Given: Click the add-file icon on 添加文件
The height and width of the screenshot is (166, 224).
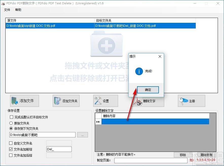Looking at the screenshot, I should (x=15, y=101).
